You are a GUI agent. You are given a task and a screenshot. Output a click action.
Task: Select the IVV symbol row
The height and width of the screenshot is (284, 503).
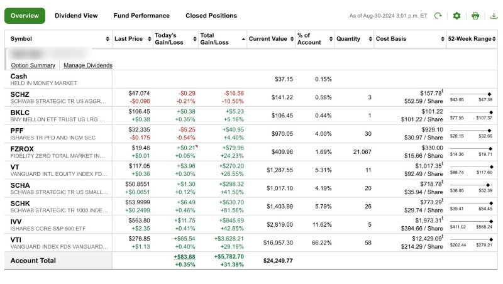16,221
